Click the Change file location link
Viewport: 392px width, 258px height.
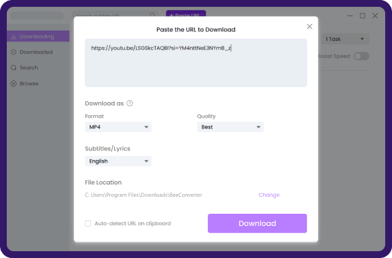click(x=269, y=195)
